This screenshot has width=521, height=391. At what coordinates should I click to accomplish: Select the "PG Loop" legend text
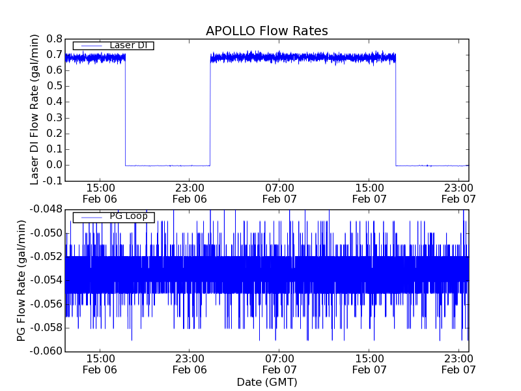click(128, 216)
